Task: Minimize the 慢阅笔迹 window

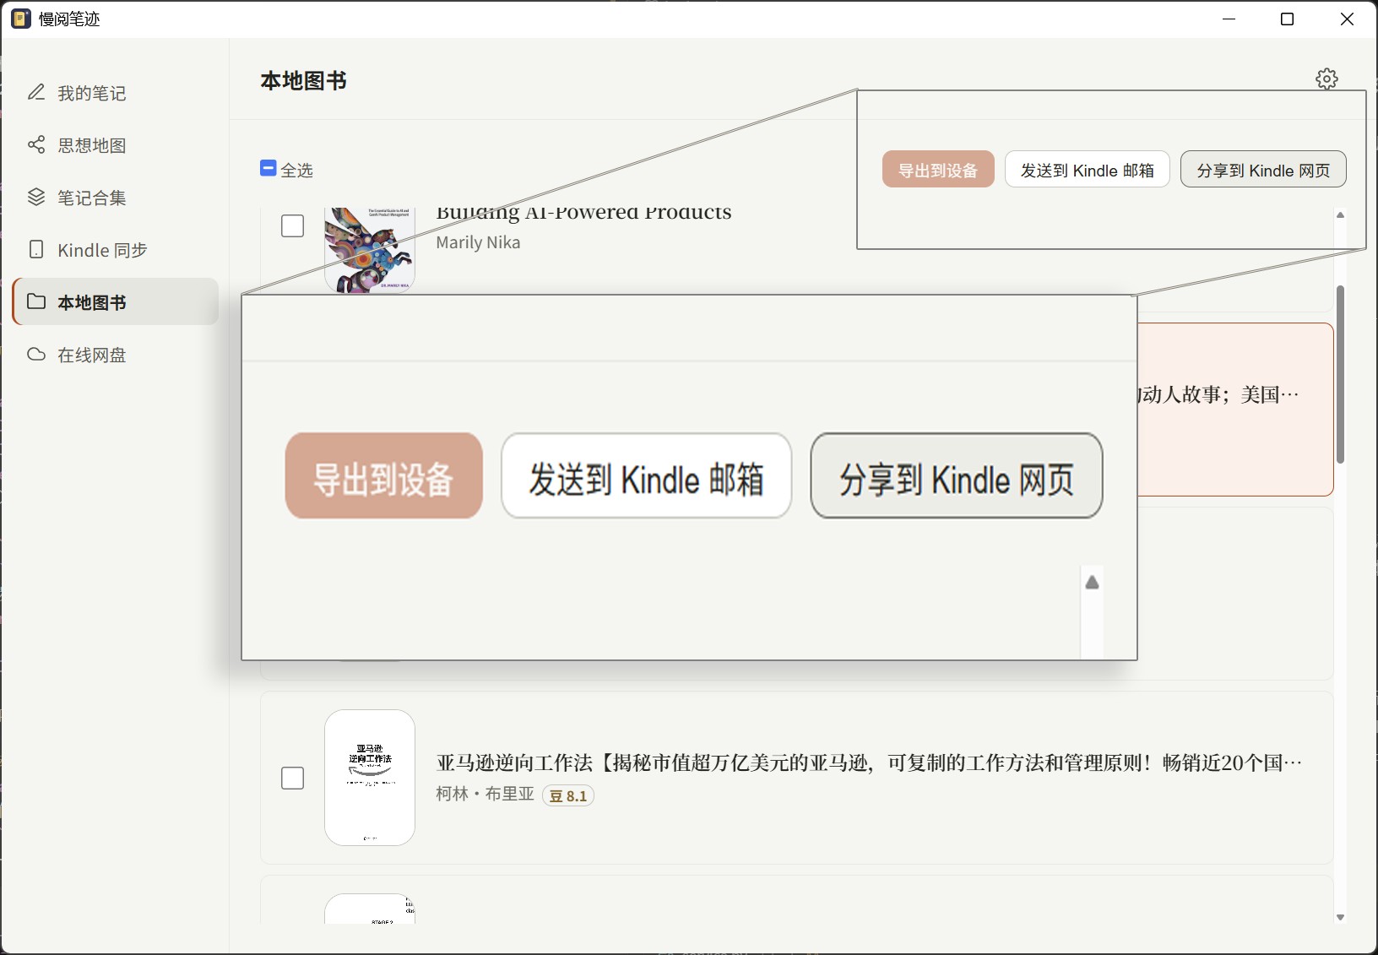Action: coord(1229,19)
